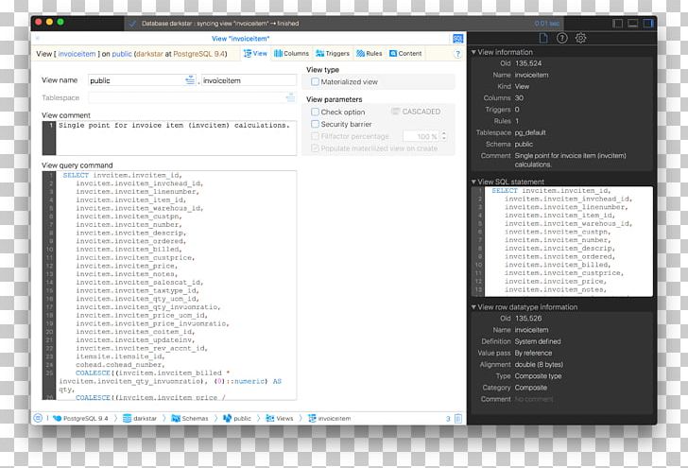Switch to the Columns tab
Screen dimensions: 688x468
click(291, 54)
